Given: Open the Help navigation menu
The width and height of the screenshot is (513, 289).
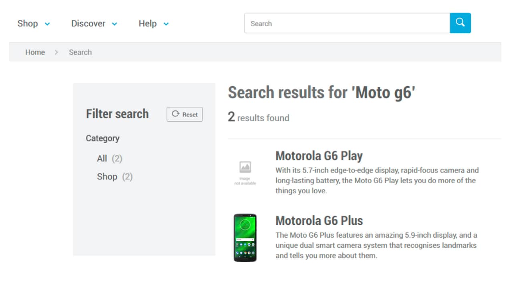Looking at the screenshot, I should pyautogui.click(x=147, y=24).
